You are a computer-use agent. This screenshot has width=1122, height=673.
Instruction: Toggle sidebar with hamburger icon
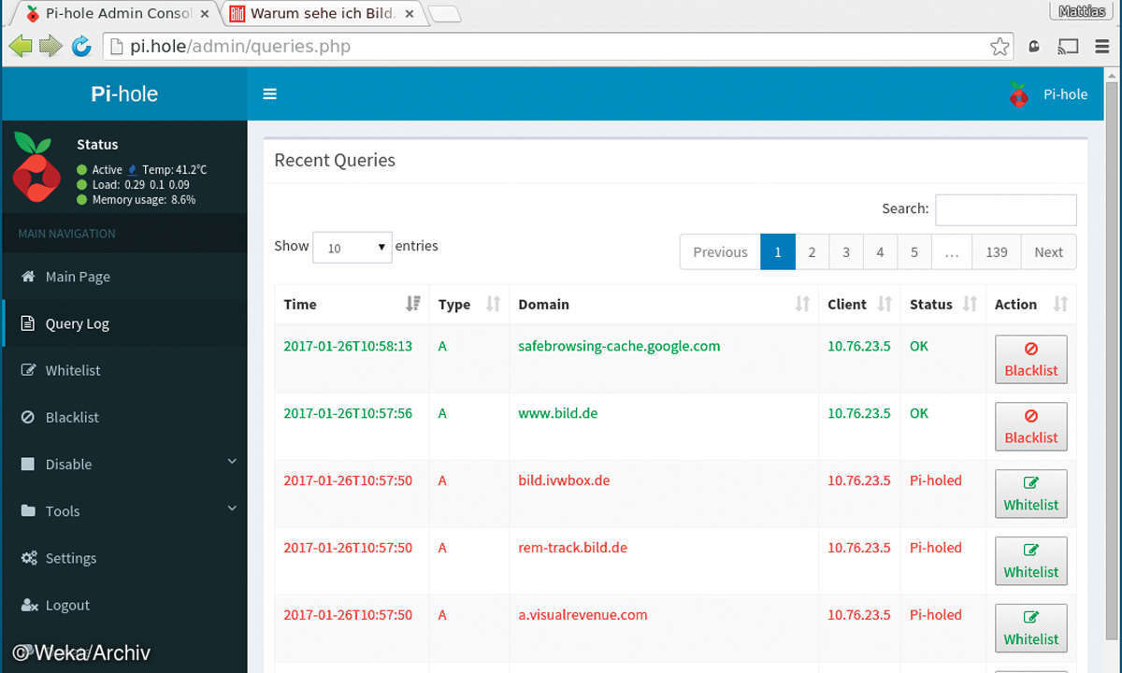270,93
